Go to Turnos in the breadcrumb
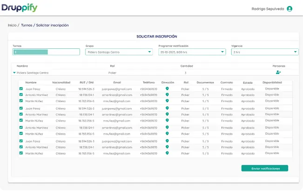This screenshot has height=191, width=303. click(27, 25)
